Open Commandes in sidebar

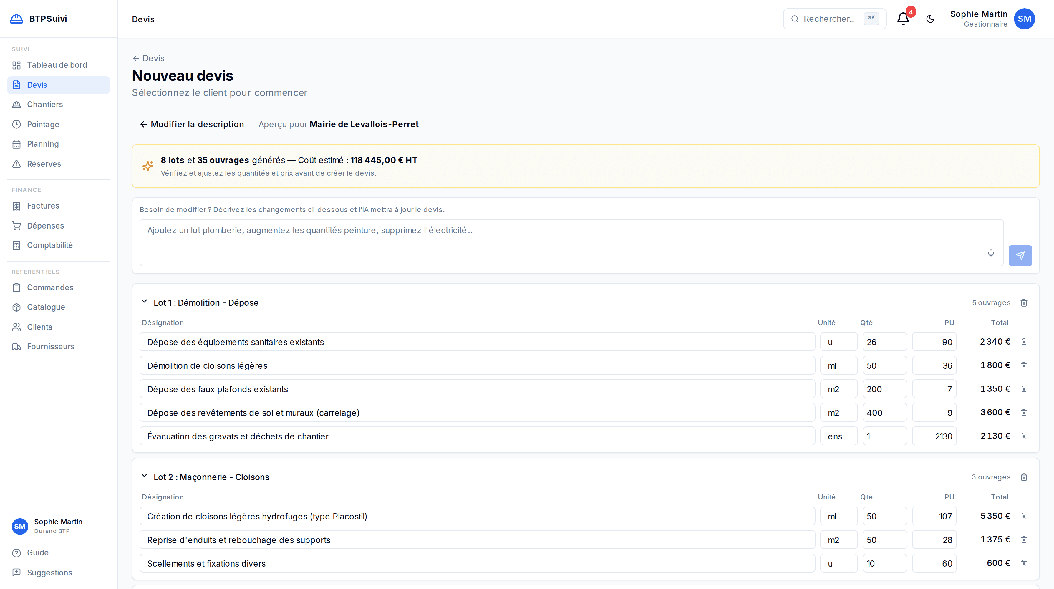(x=59, y=287)
